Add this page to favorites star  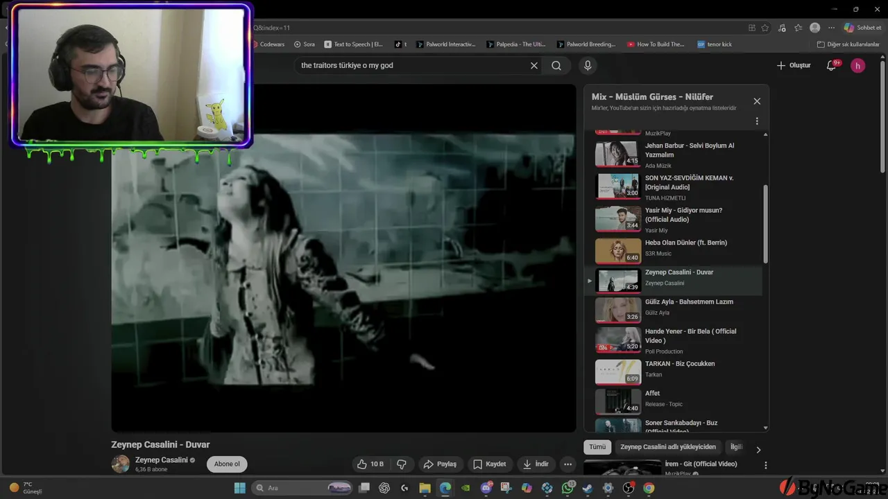coord(765,28)
